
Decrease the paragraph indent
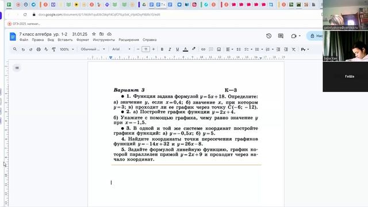[x=278, y=49]
